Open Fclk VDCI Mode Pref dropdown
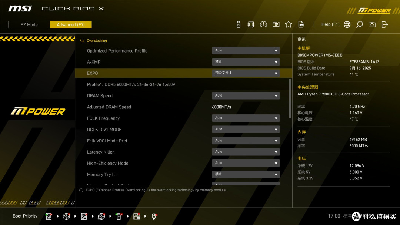Screen dimensions: 400x225 (246, 140)
